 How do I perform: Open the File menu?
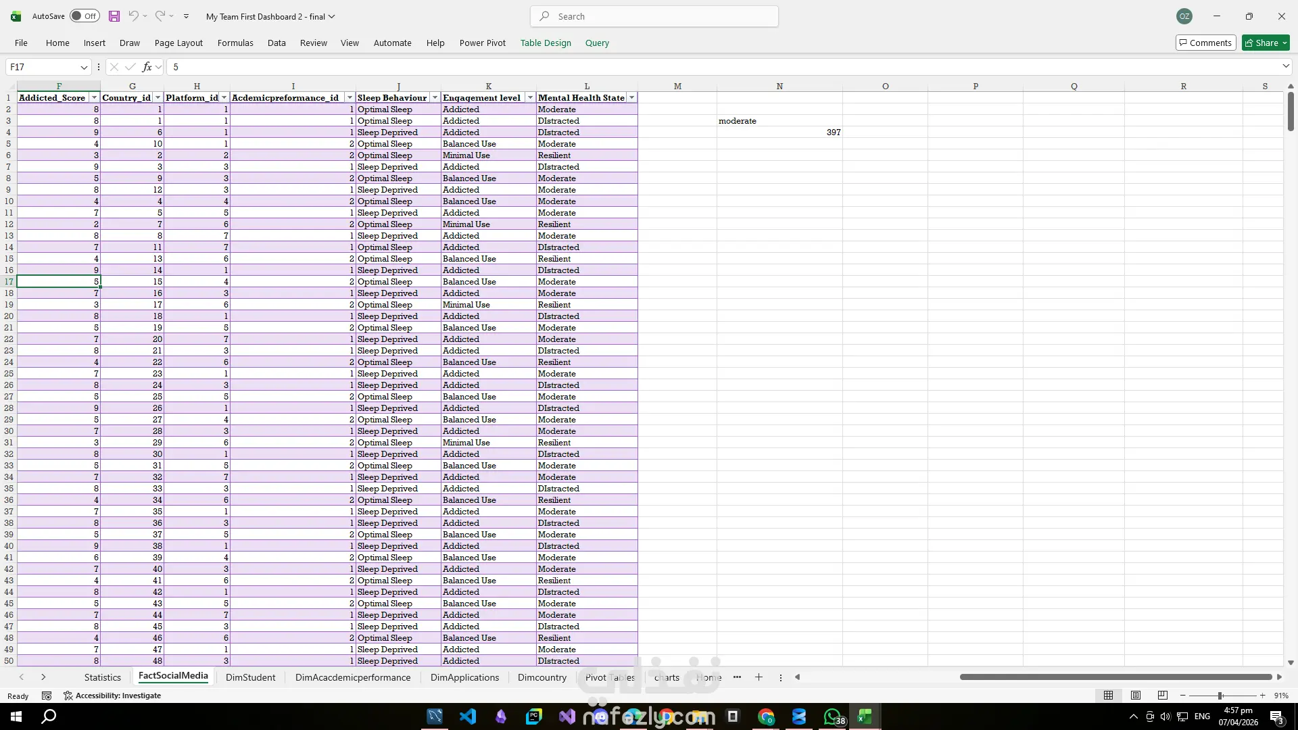point(21,43)
